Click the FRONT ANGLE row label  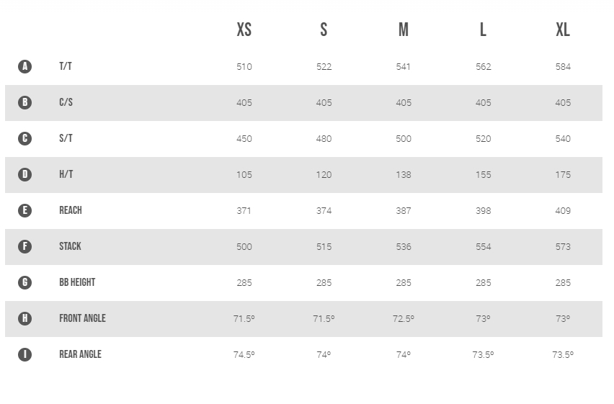tap(83, 318)
